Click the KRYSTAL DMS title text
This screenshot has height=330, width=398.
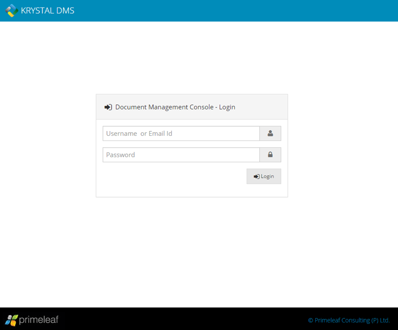coord(47,11)
